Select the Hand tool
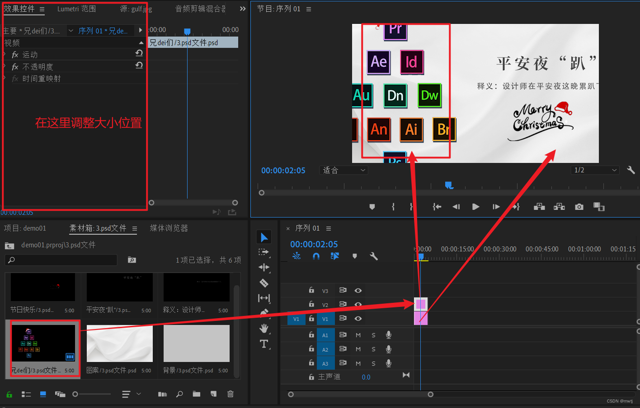640x408 pixels. 264,328
